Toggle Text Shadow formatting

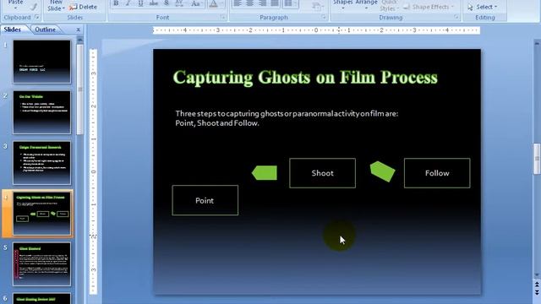click(x=167, y=3)
